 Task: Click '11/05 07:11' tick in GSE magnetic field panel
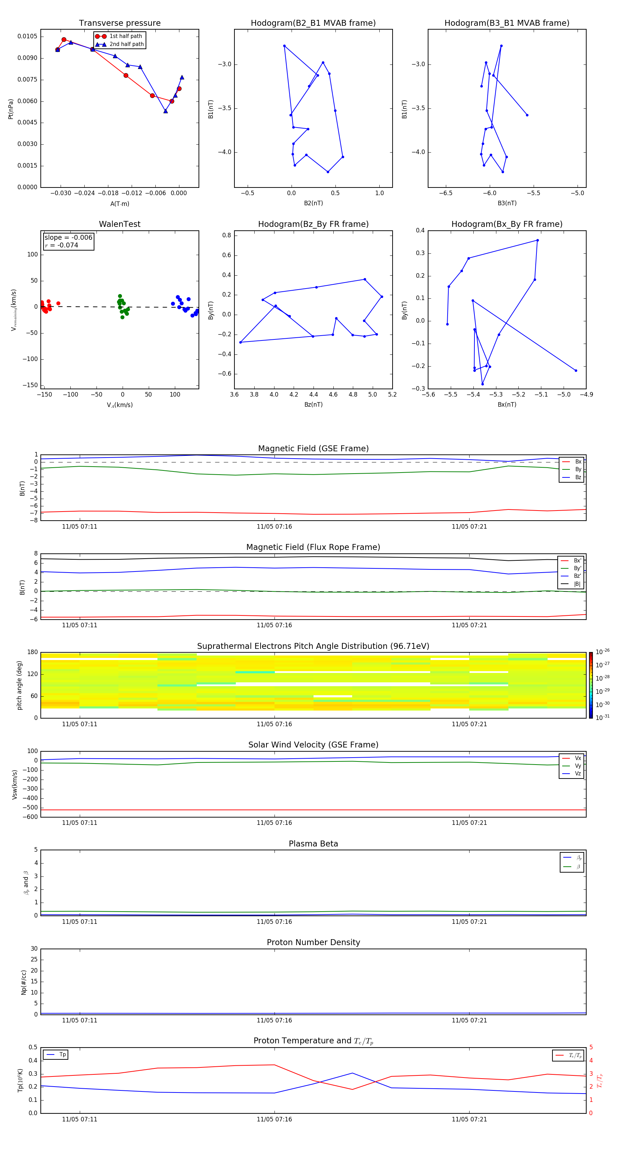(79, 526)
